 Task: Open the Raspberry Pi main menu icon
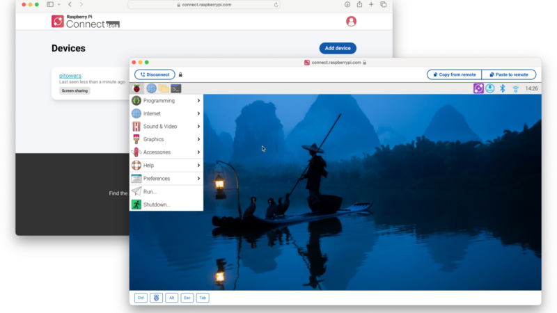tap(136, 88)
